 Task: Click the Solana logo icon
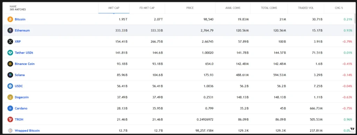click(10, 75)
